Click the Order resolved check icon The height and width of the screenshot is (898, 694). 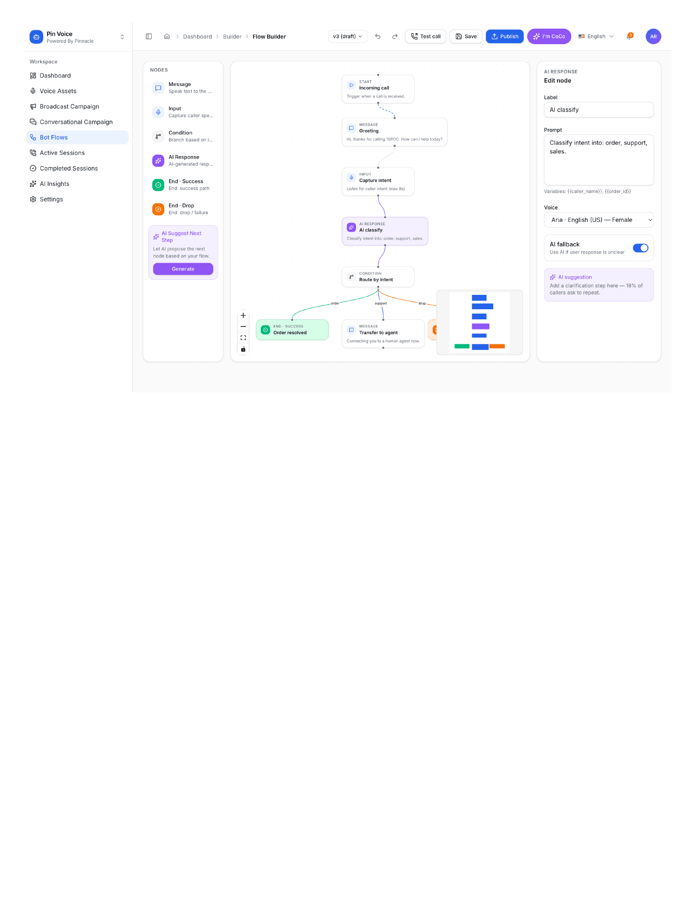pyautogui.click(x=265, y=330)
